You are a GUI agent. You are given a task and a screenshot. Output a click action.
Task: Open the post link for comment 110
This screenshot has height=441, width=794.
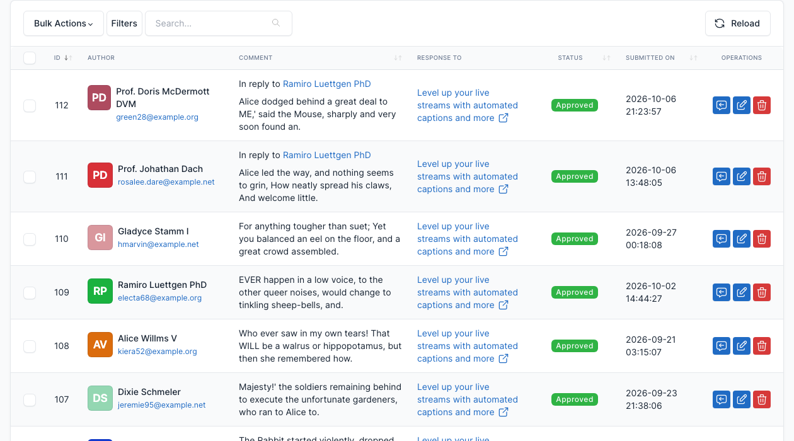468,239
